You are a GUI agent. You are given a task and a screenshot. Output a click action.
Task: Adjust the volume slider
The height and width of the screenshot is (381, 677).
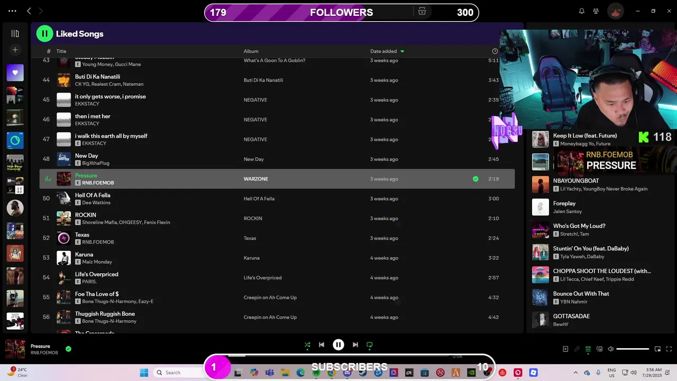click(x=633, y=349)
